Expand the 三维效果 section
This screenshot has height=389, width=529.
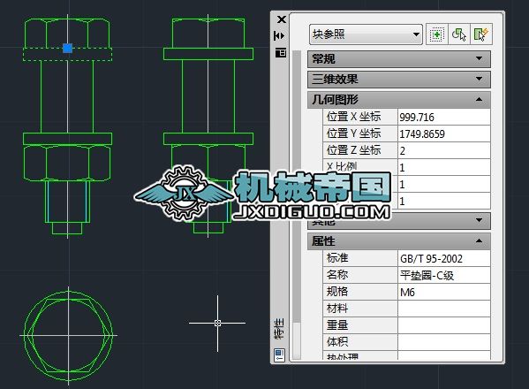pos(399,80)
